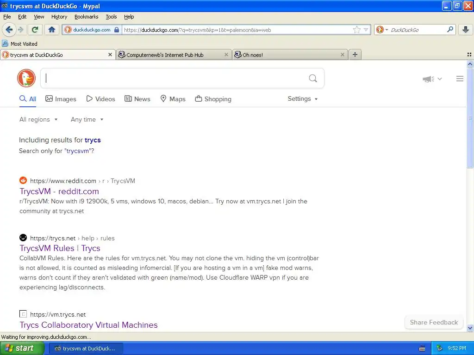Click the on-screen keyboard tray icon
Viewport: 474px width, 355px height.
point(422,349)
